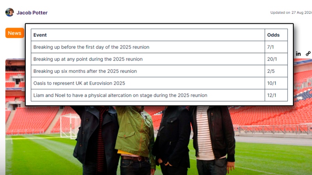312x175 pixels.
Task: Click Jacob Potter's author avatar
Action: [x=9, y=12]
